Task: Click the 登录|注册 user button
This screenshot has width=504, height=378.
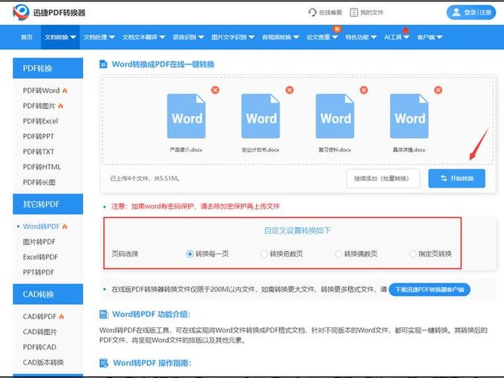Action: (471, 13)
